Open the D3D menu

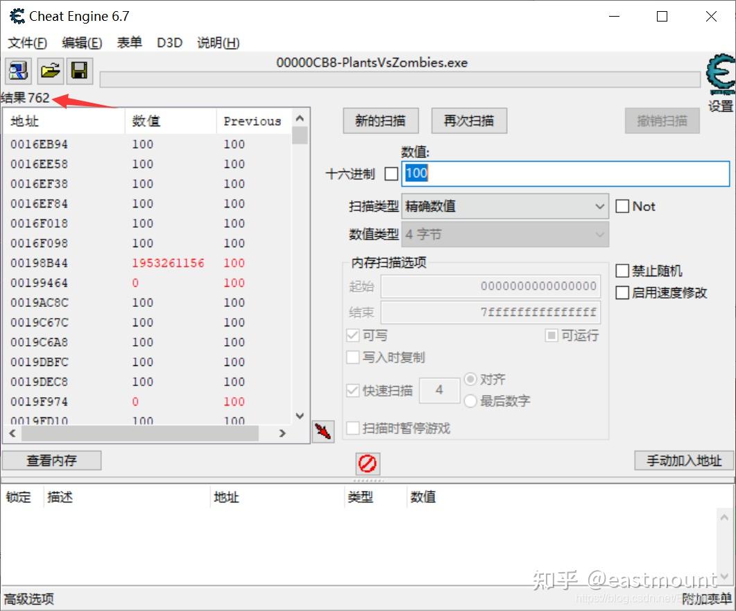(169, 42)
